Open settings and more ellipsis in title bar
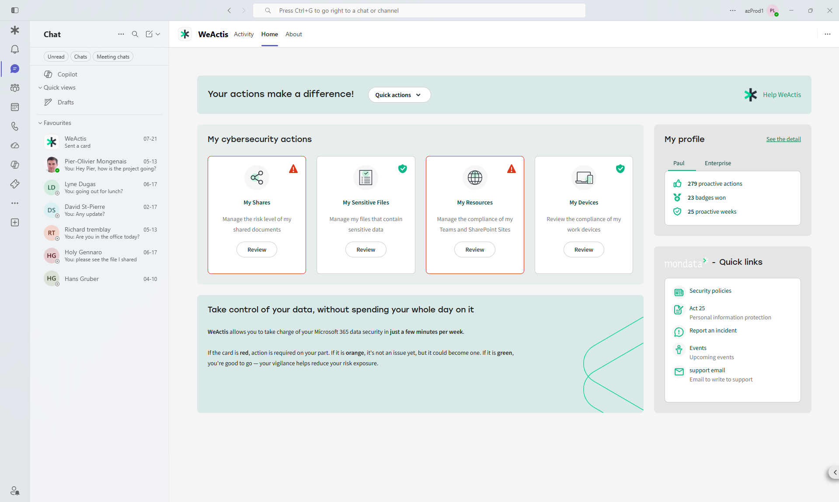839x502 pixels. pos(733,10)
